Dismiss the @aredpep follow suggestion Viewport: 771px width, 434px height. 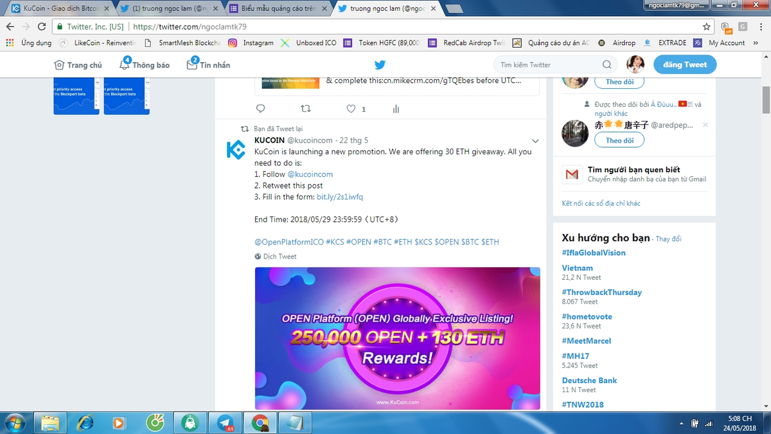tap(705, 125)
